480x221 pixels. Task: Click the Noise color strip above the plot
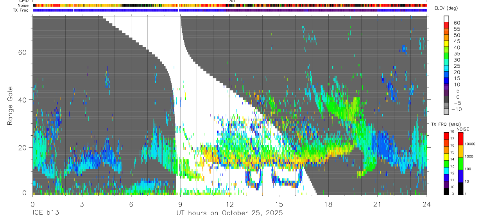click(229, 6)
